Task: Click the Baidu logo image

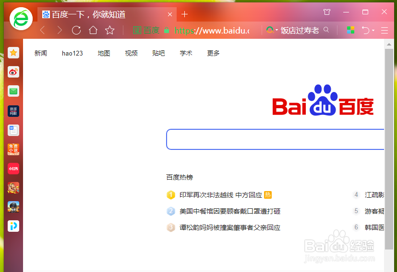Action: coord(323,101)
